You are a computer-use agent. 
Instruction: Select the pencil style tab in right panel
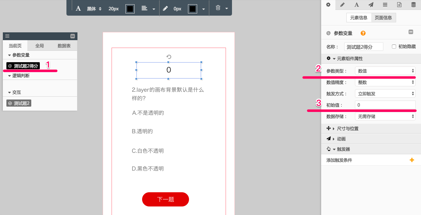click(x=342, y=5)
